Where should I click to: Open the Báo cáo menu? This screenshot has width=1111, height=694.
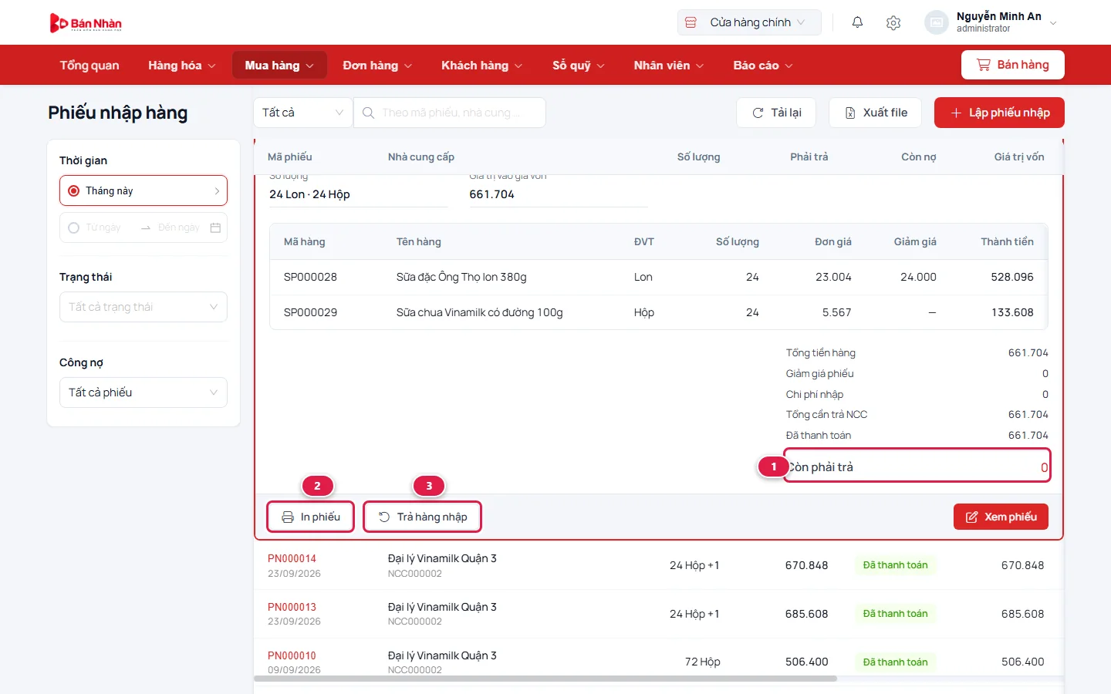762,66
